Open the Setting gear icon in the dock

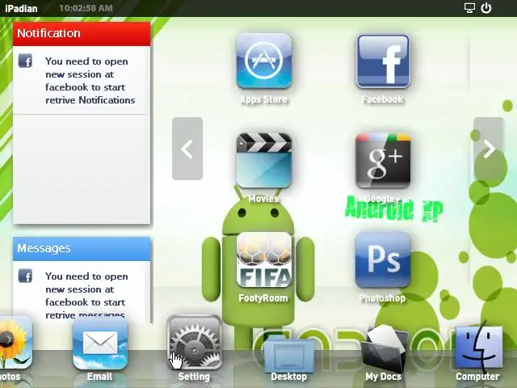click(195, 343)
